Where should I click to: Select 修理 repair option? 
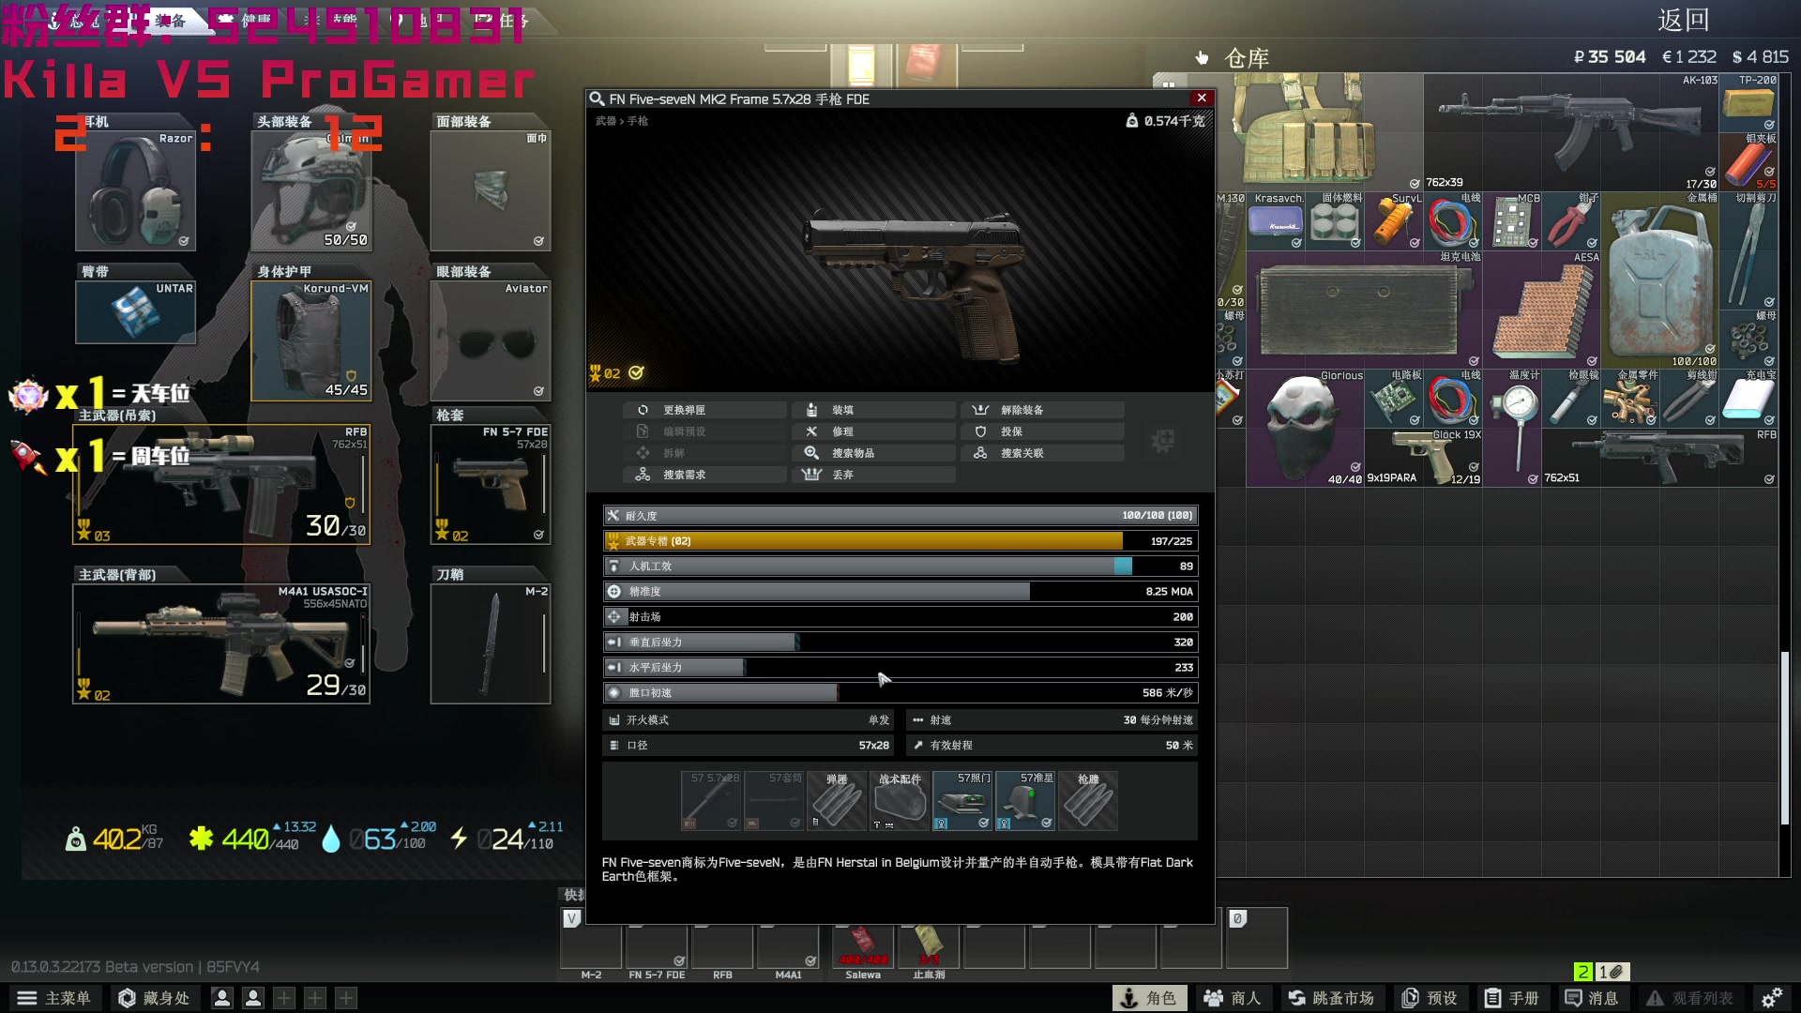[x=873, y=431]
